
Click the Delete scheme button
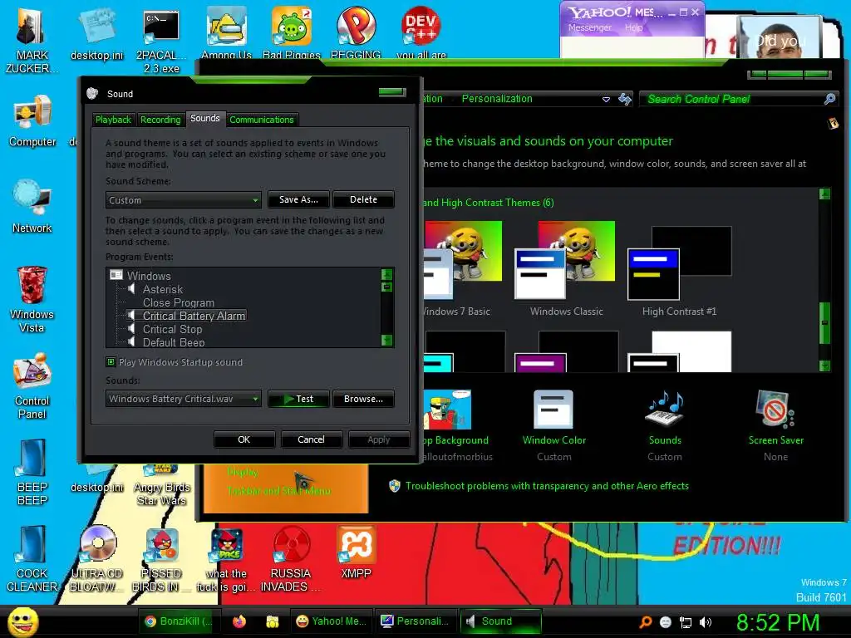coord(364,199)
